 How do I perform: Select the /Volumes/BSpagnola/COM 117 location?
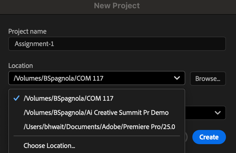[68, 99]
